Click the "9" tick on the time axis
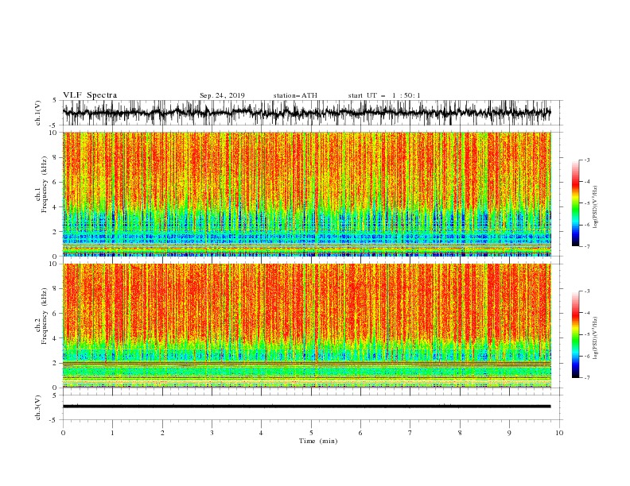The height and width of the screenshot is (486, 630). click(509, 433)
